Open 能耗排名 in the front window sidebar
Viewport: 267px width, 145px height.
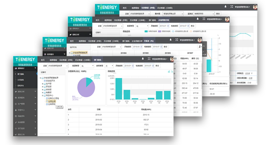pos(21,86)
